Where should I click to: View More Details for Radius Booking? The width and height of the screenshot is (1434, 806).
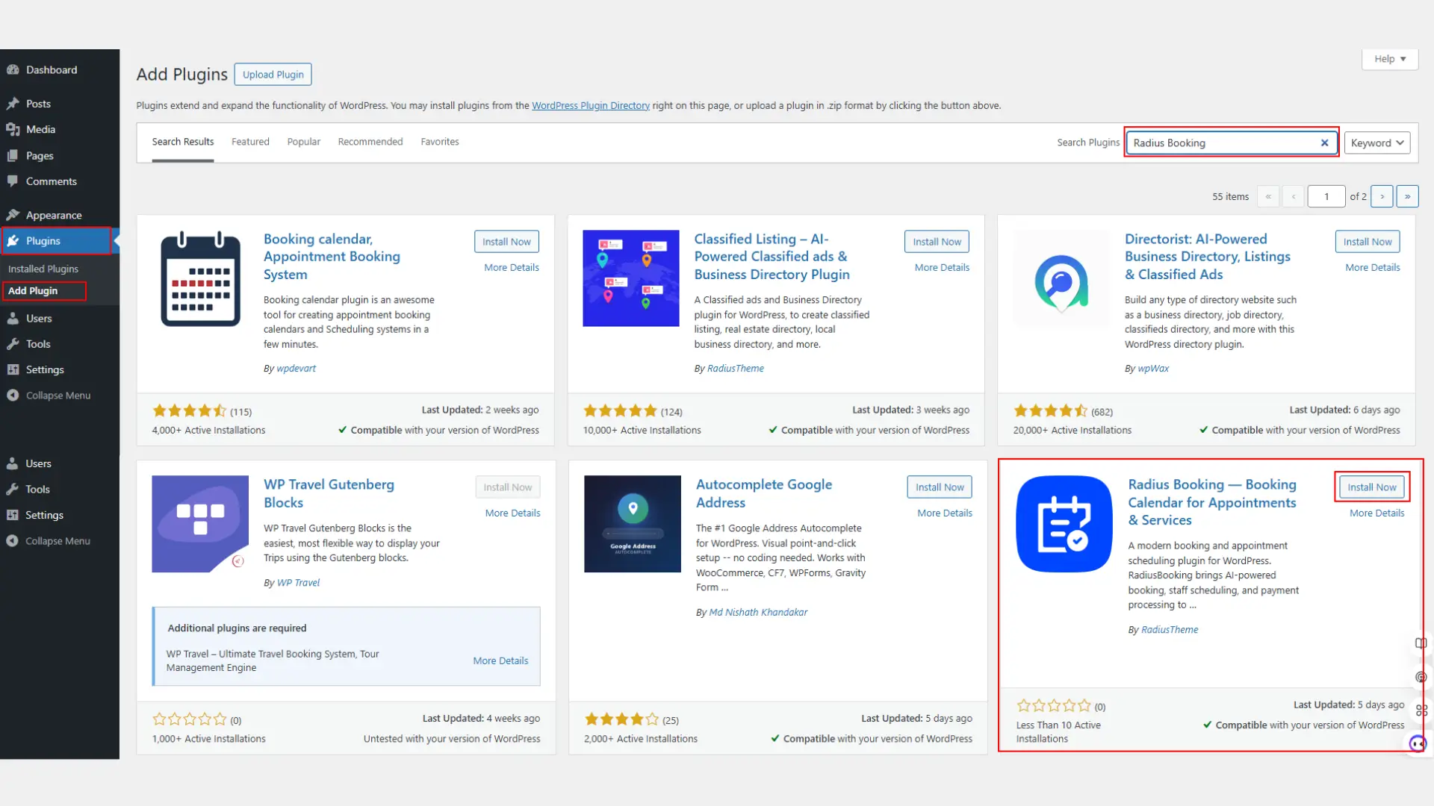point(1376,513)
